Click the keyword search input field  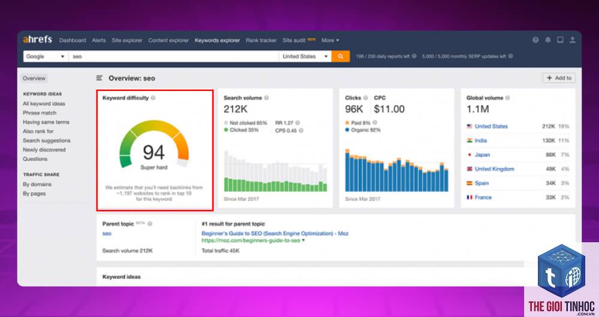click(174, 56)
